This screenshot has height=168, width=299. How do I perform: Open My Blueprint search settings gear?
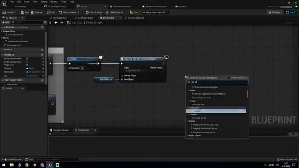[45, 22]
